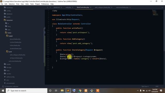Expand the config folder
Screen dimensions: 165x93
(x=7, y=11)
